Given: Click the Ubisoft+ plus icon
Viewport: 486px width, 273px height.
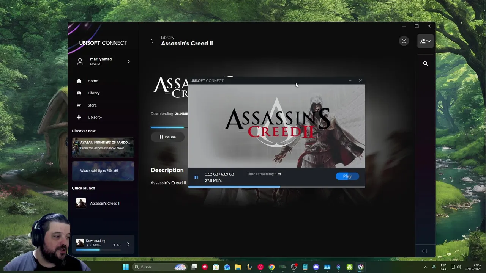Looking at the screenshot, I should click(x=79, y=117).
